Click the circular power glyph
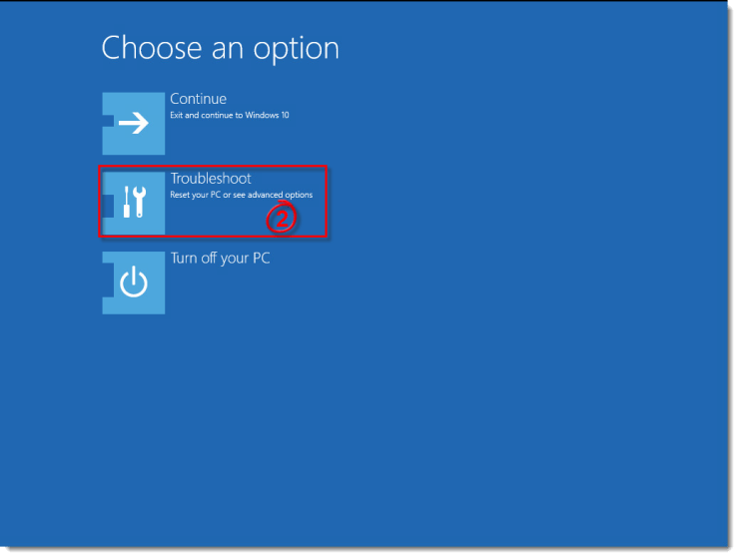Viewport: 734px width, 553px height. (x=134, y=281)
